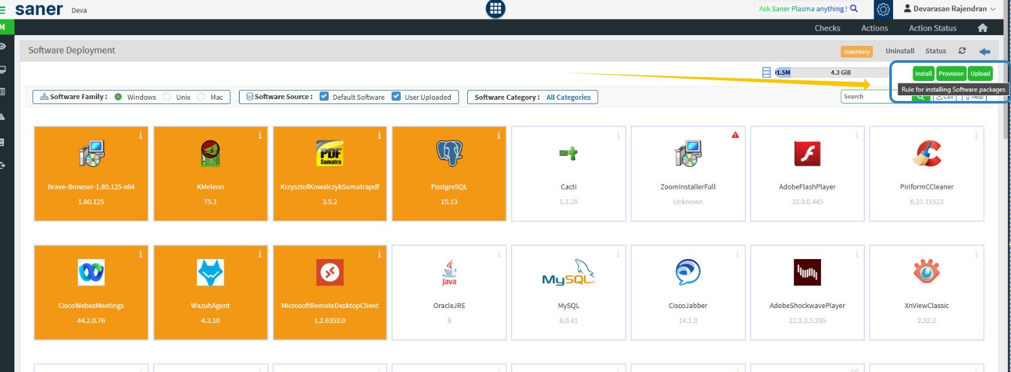Expand the Devarasan Rajendran user menu

coord(950,9)
